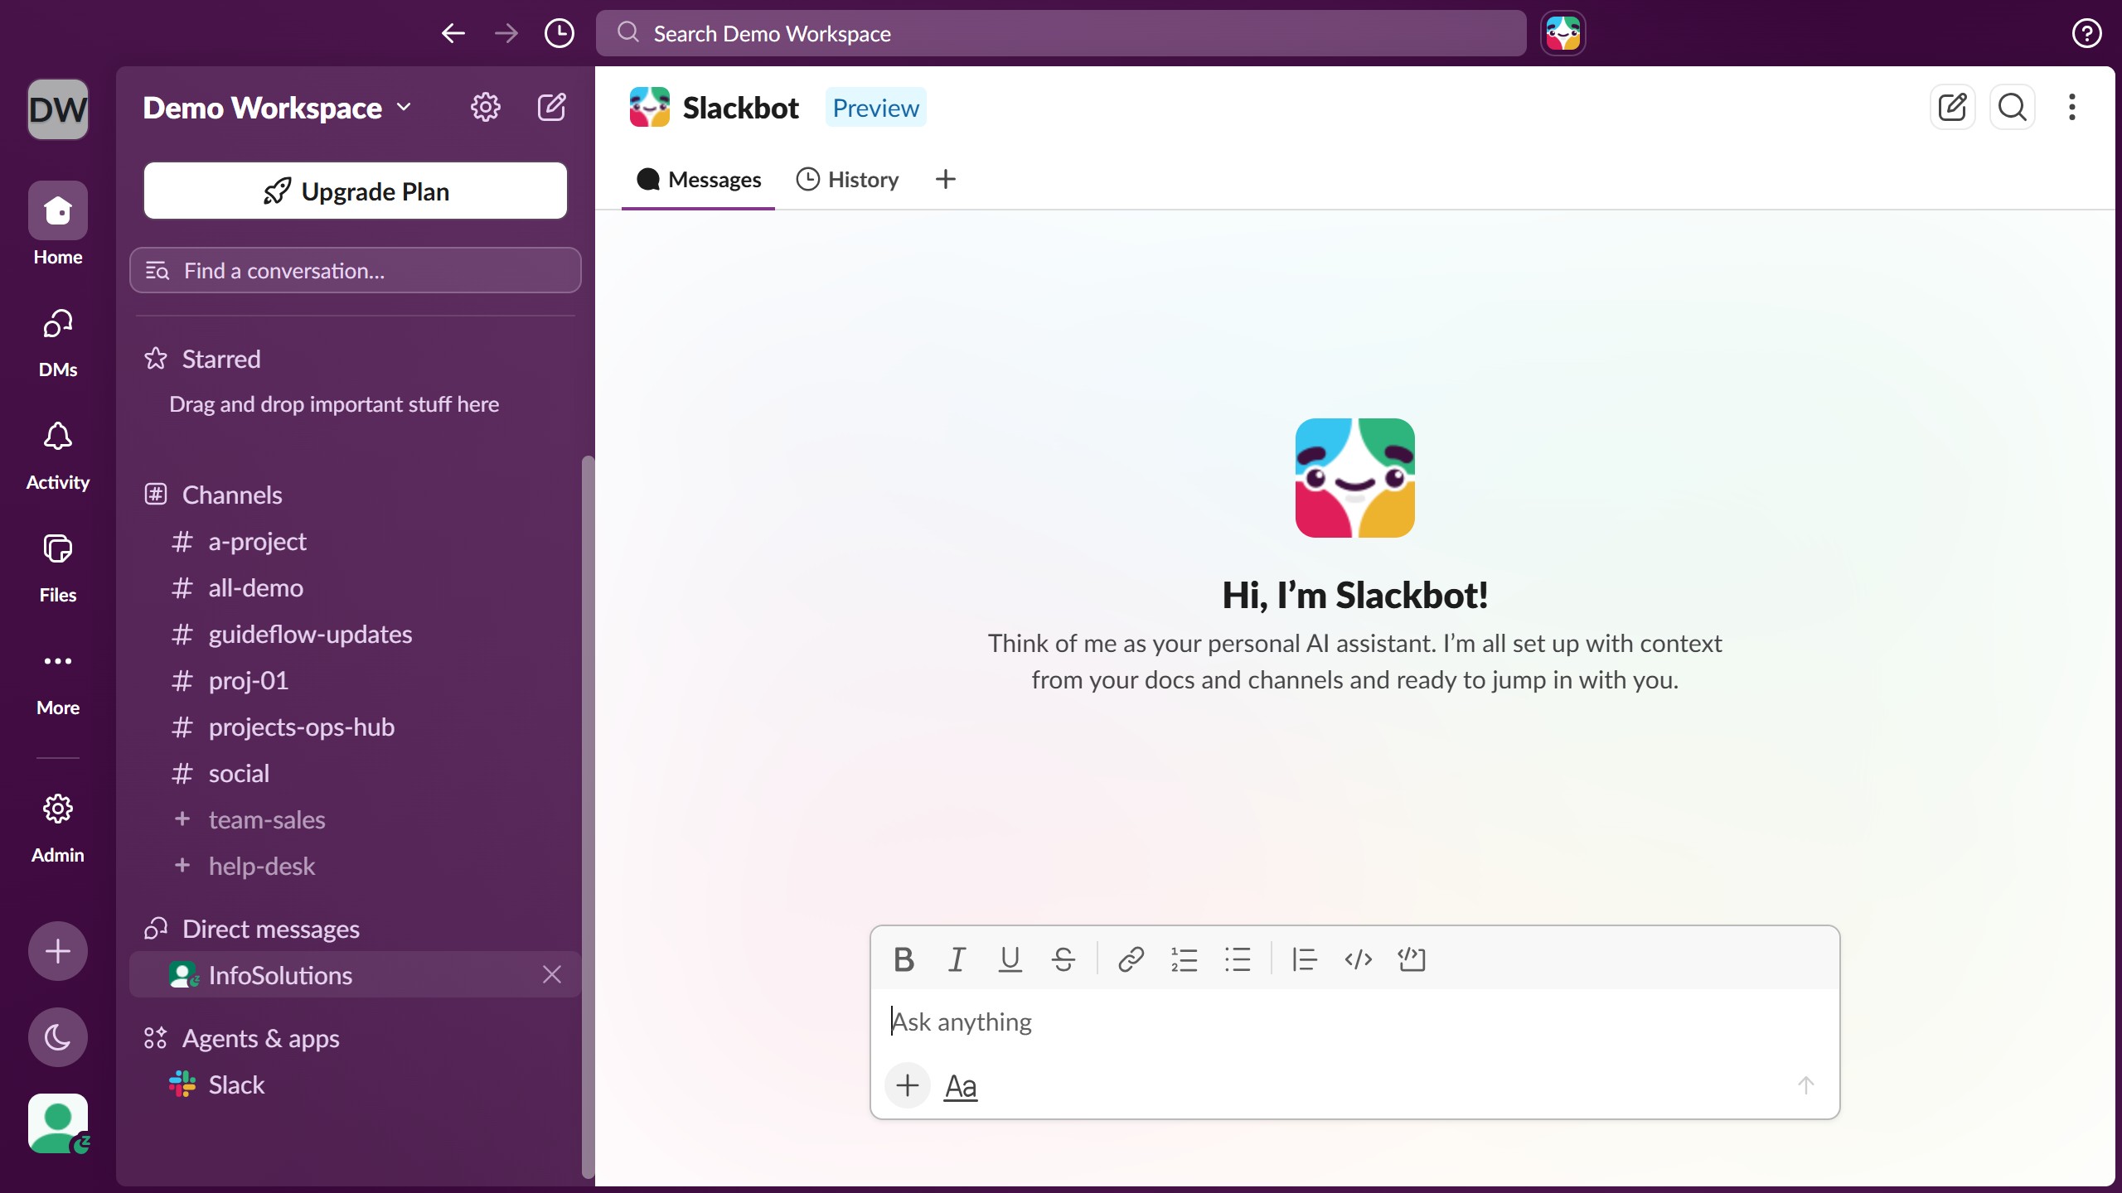Click the Upgrade Plan button
Image resolution: width=2122 pixels, height=1193 pixels.
(356, 191)
